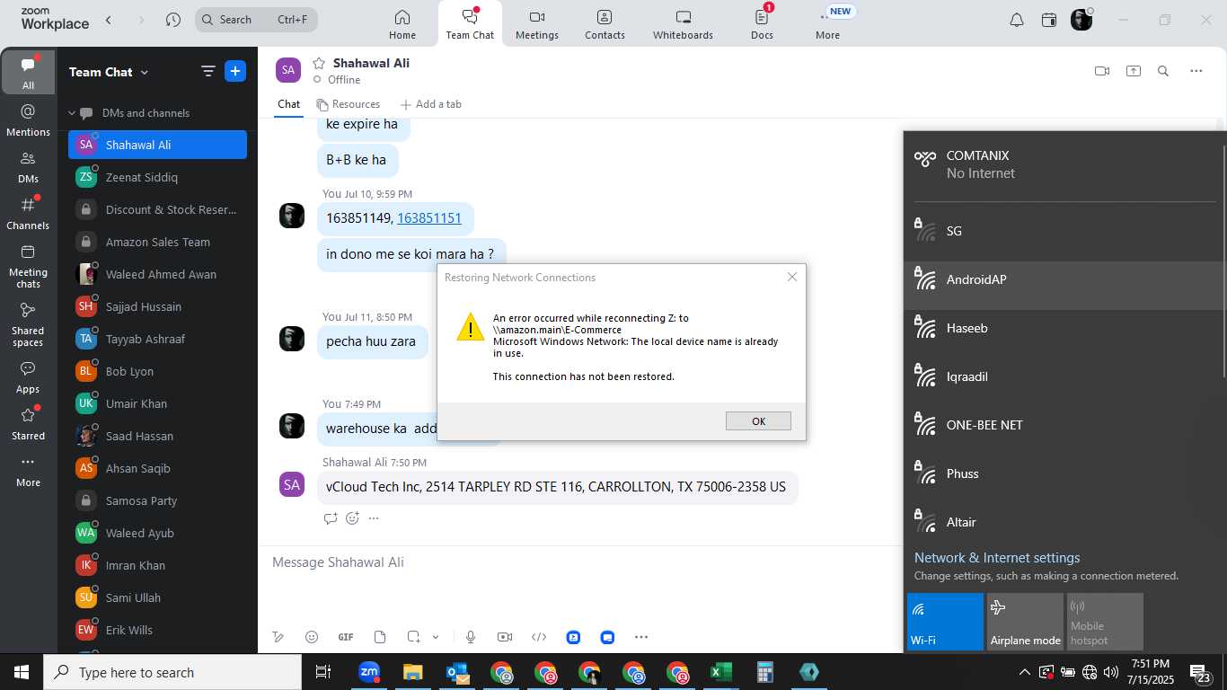This screenshot has height=690, width=1227.
Task: Open the Bob Lyon chat
Action: coord(157,371)
